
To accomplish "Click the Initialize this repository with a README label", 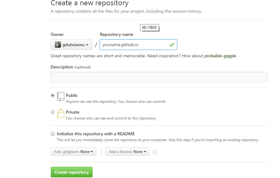I will pyautogui.click(x=96, y=134).
